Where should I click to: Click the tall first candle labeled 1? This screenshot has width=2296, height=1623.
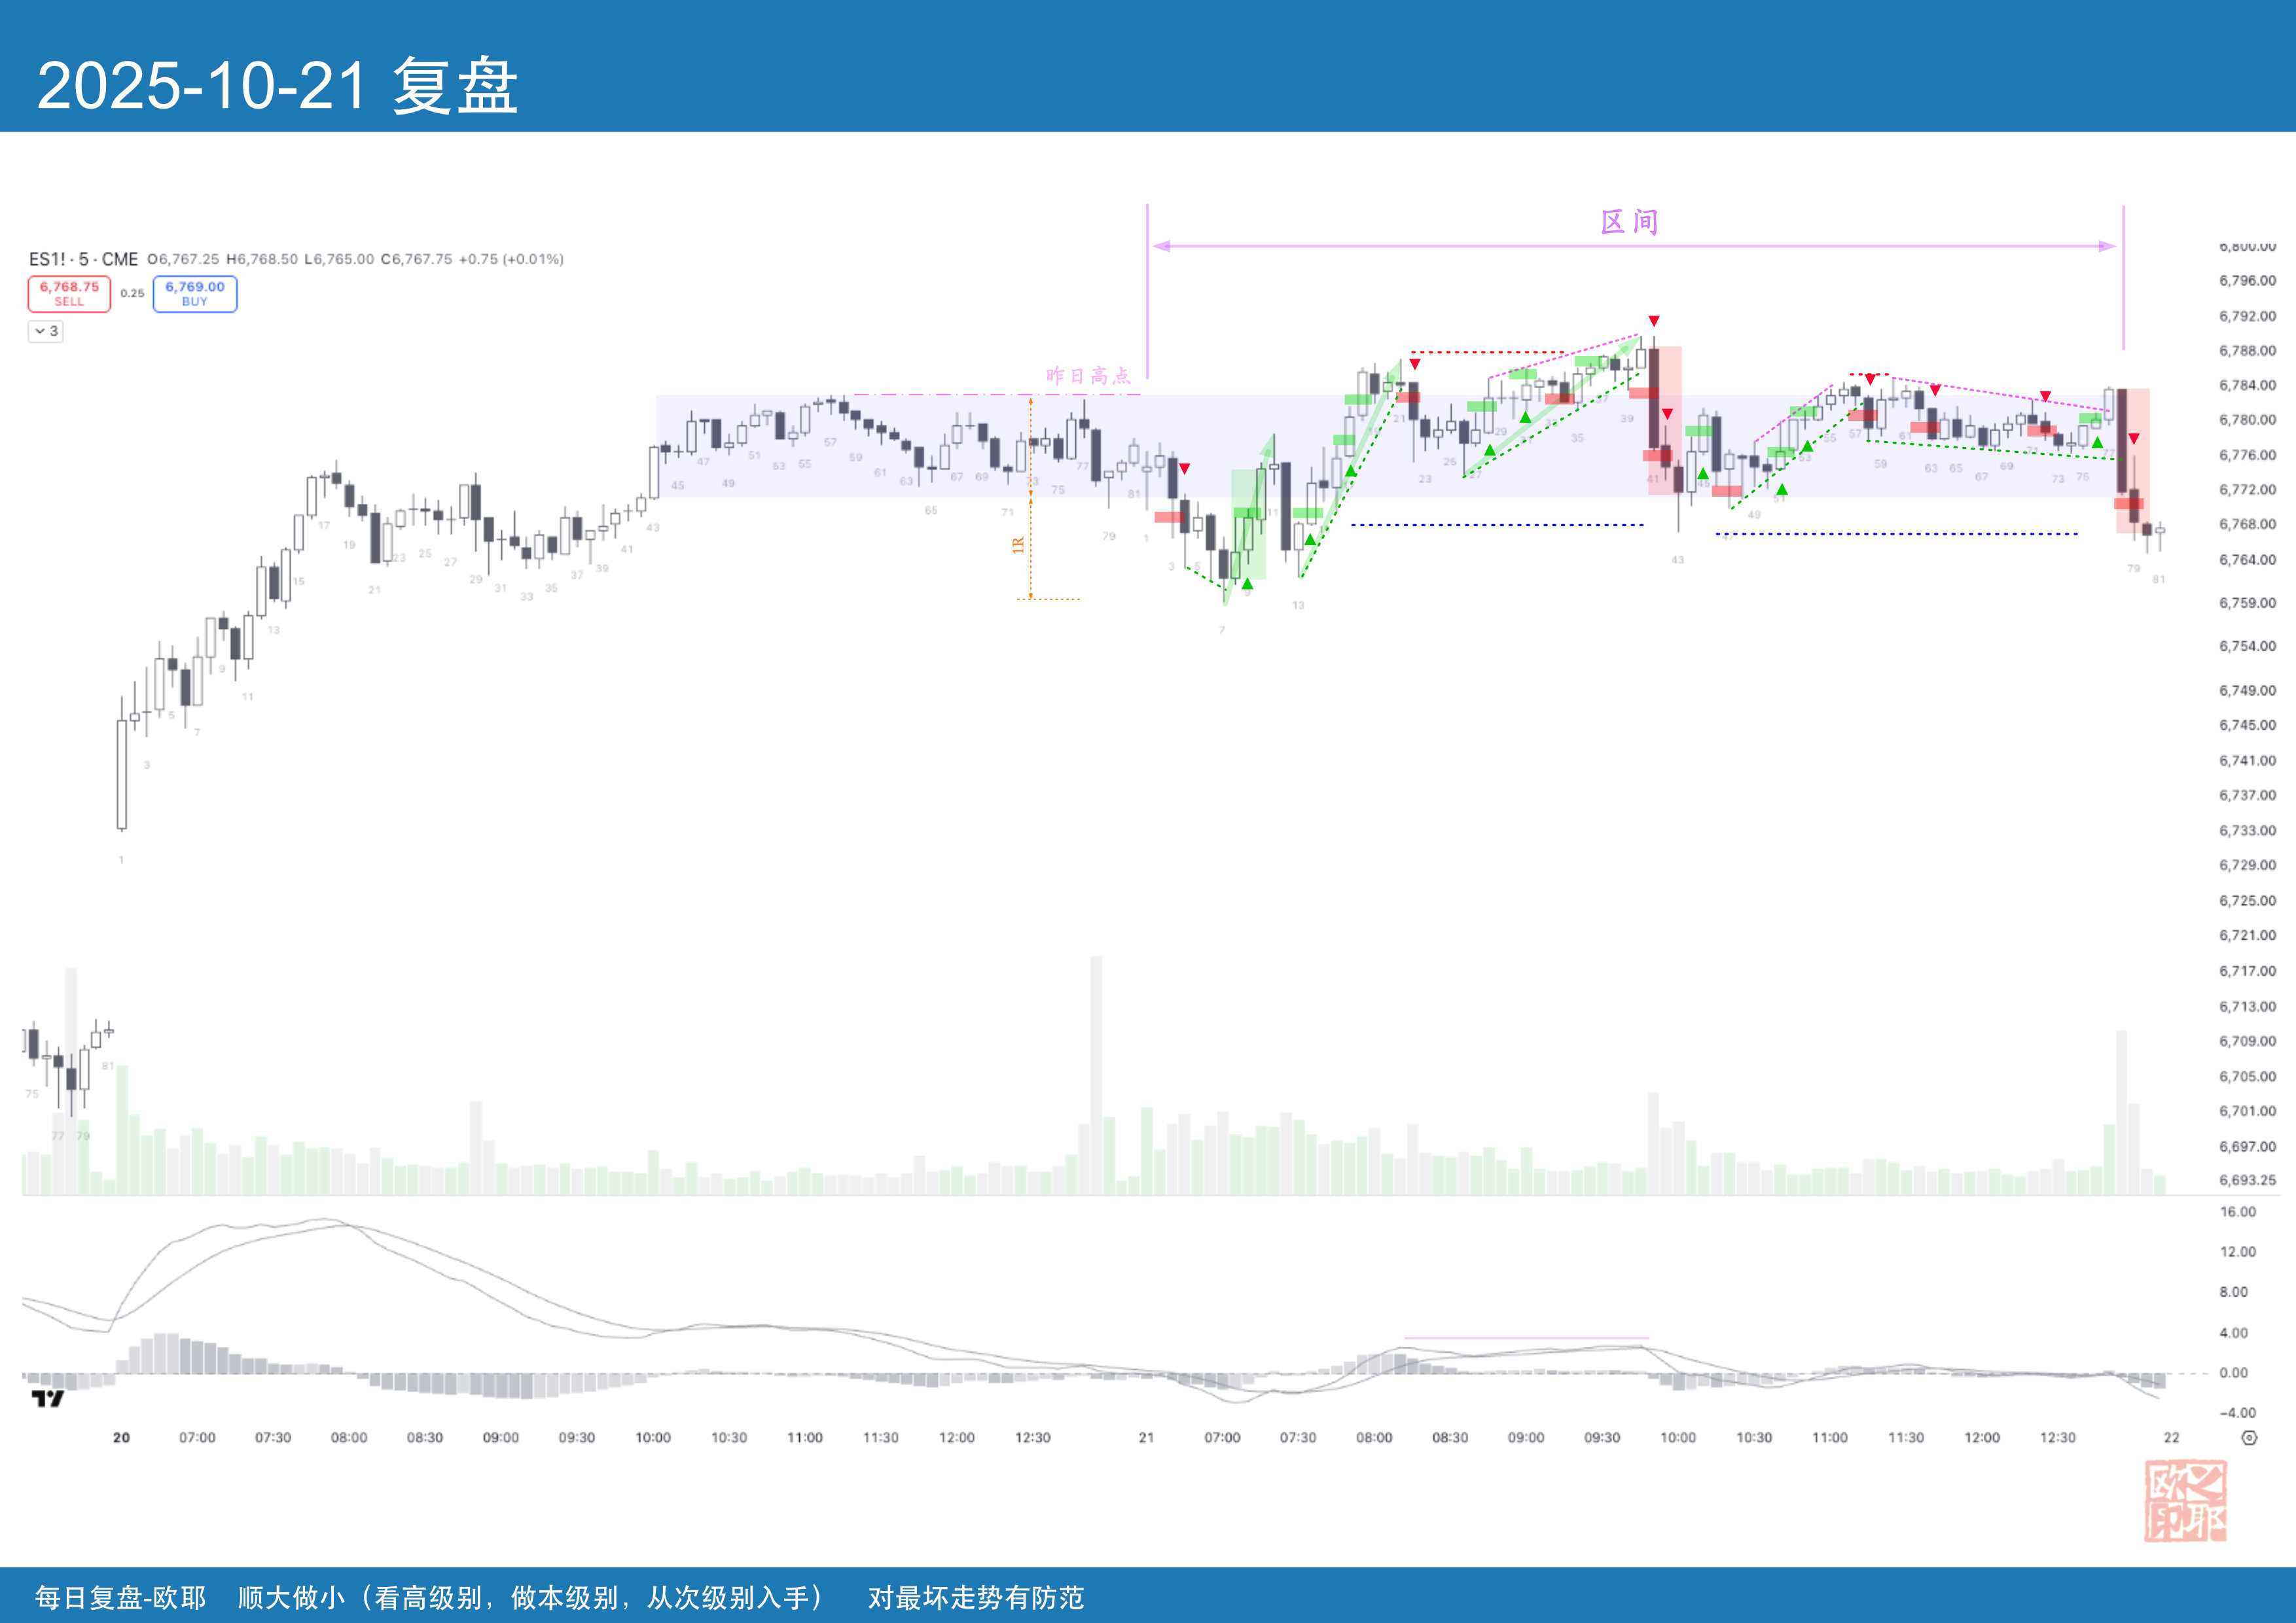pos(122,775)
